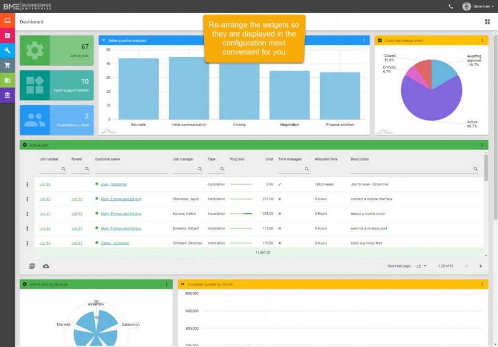This screenshot has height=347, width=498.
Task: Click Customer status chart header grid icon
Action: click(380, 40)
